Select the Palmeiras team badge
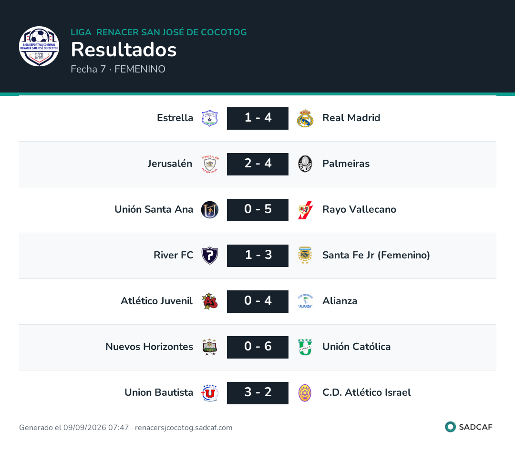 point(305,164)
